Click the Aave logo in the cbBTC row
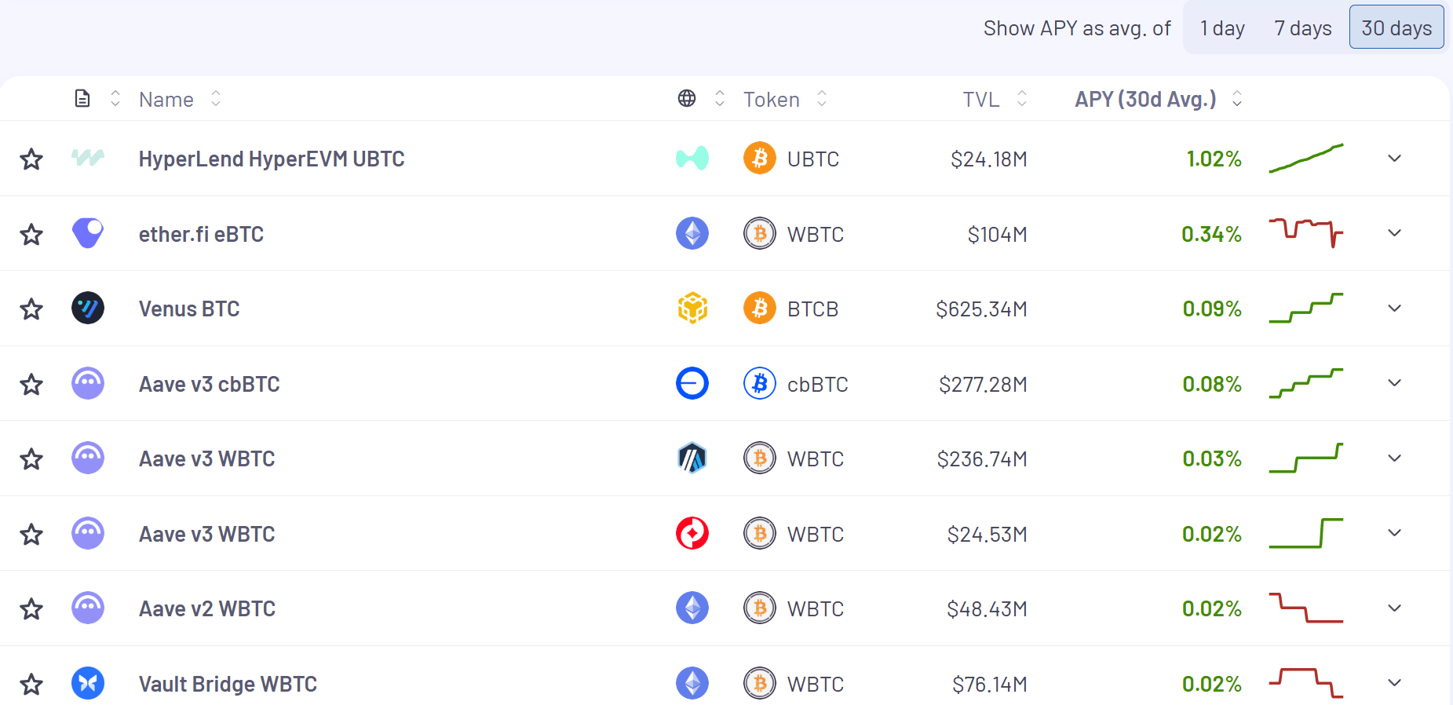 click(x=88, y=383)
